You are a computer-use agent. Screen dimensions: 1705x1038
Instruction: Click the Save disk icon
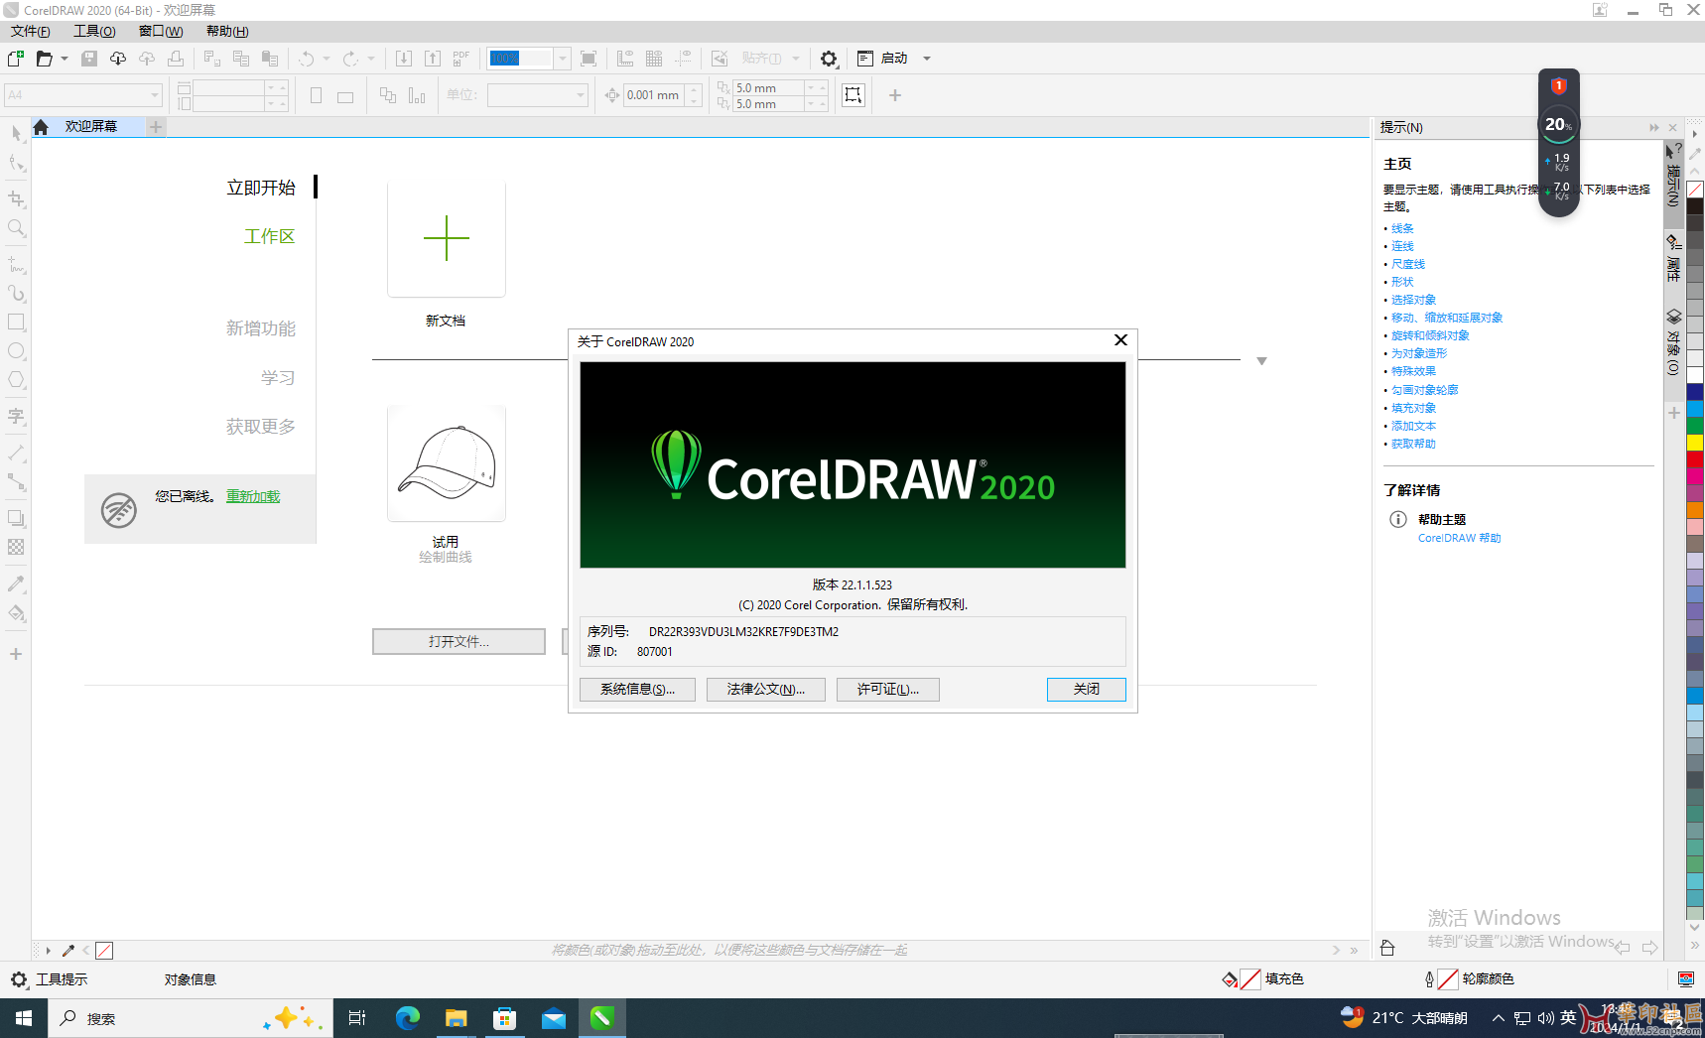pyautogui.click(x=89, y=59)
